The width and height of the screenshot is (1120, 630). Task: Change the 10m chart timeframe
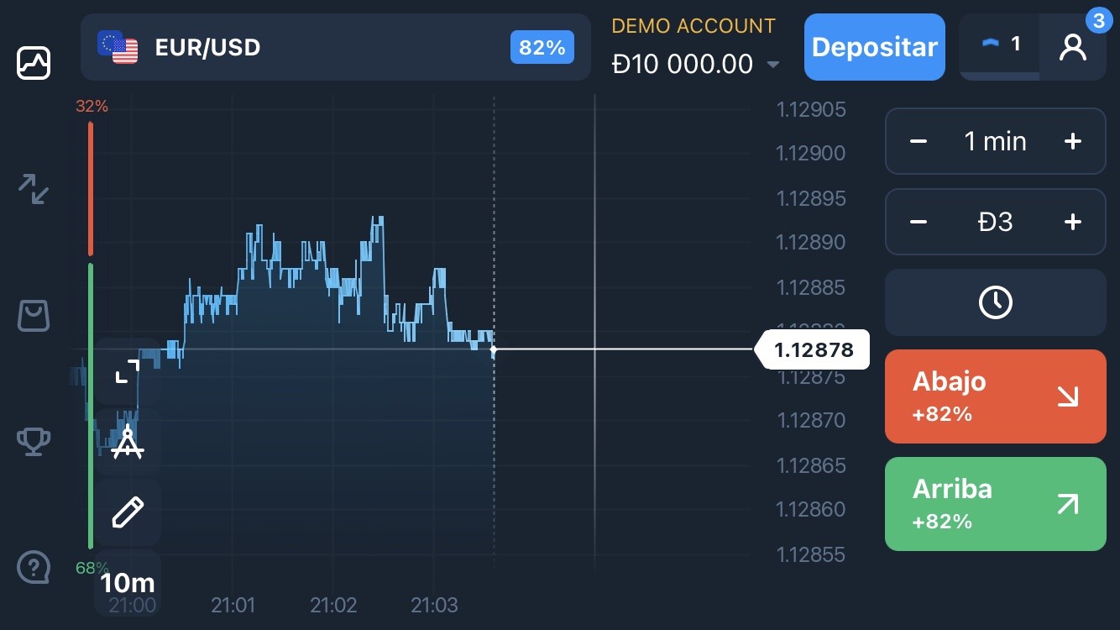128,582
